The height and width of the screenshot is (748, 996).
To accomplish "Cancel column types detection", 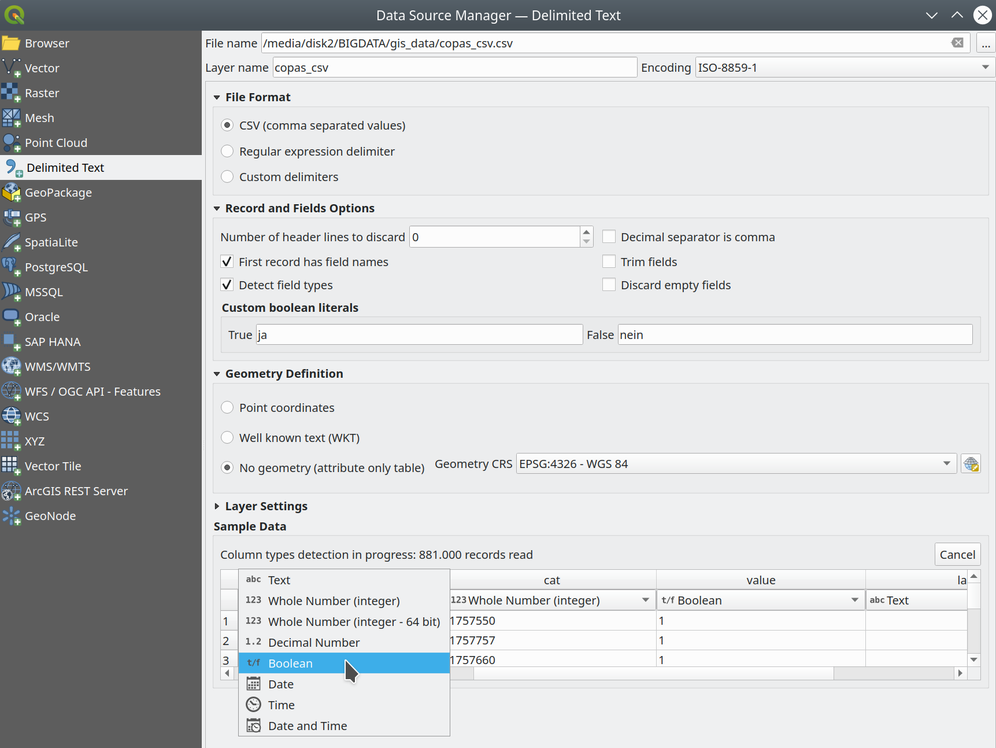I will click(x=957, y=554).
